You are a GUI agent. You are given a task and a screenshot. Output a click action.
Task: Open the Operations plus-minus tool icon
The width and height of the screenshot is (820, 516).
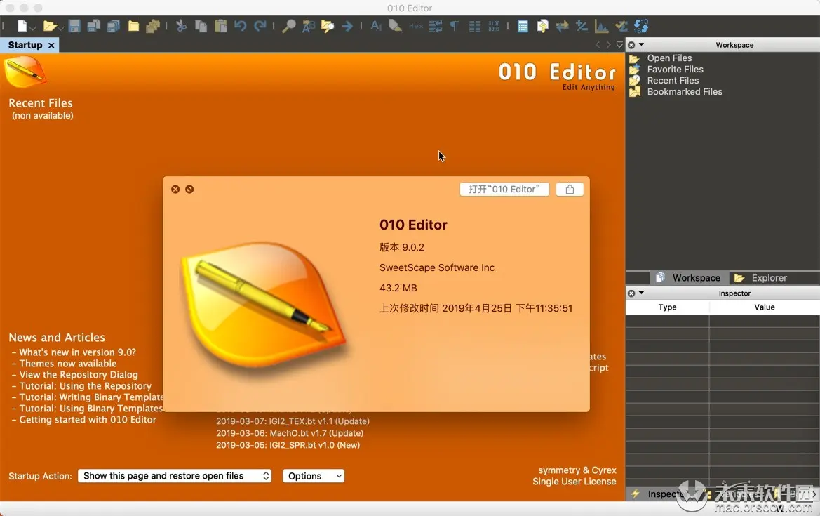(x=582, y=26)
